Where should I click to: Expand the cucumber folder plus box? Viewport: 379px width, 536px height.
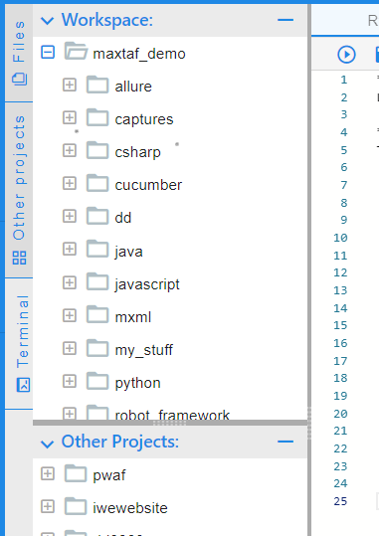tap(70, 183)
